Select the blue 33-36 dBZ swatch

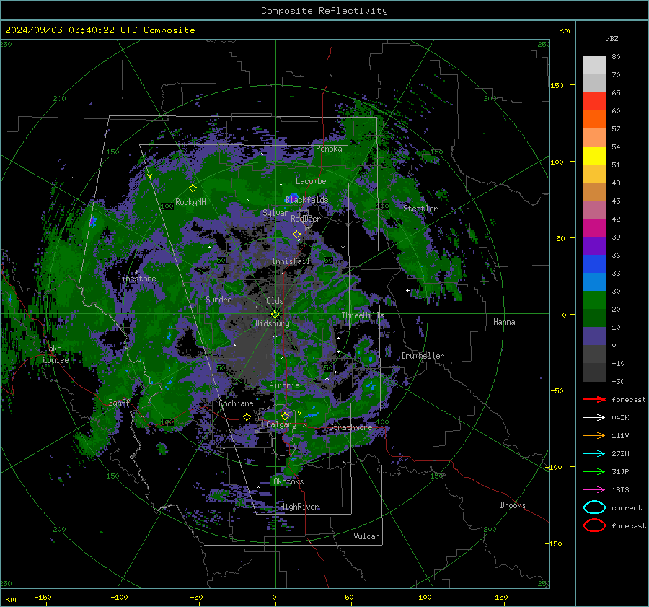pos(594,264)
